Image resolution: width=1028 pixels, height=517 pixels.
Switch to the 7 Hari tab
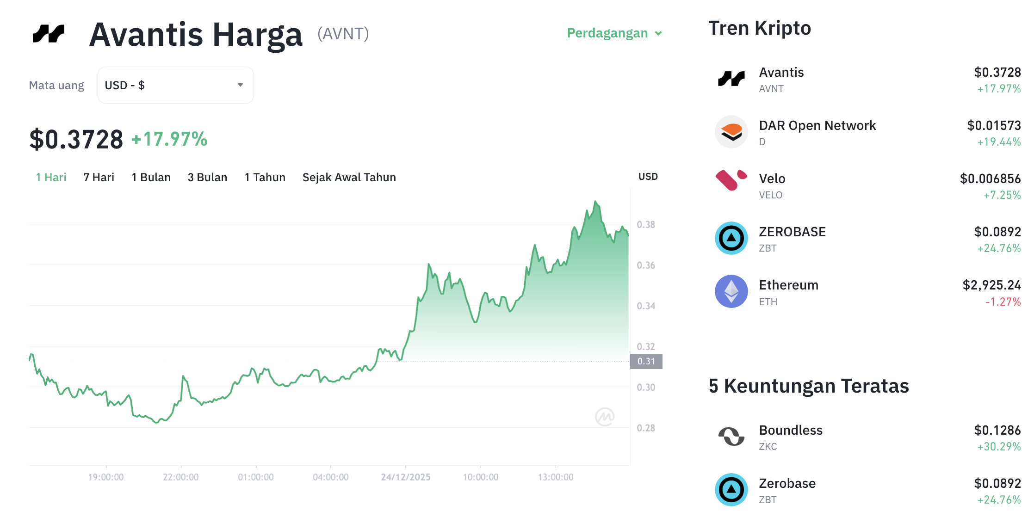coord(99,177)
